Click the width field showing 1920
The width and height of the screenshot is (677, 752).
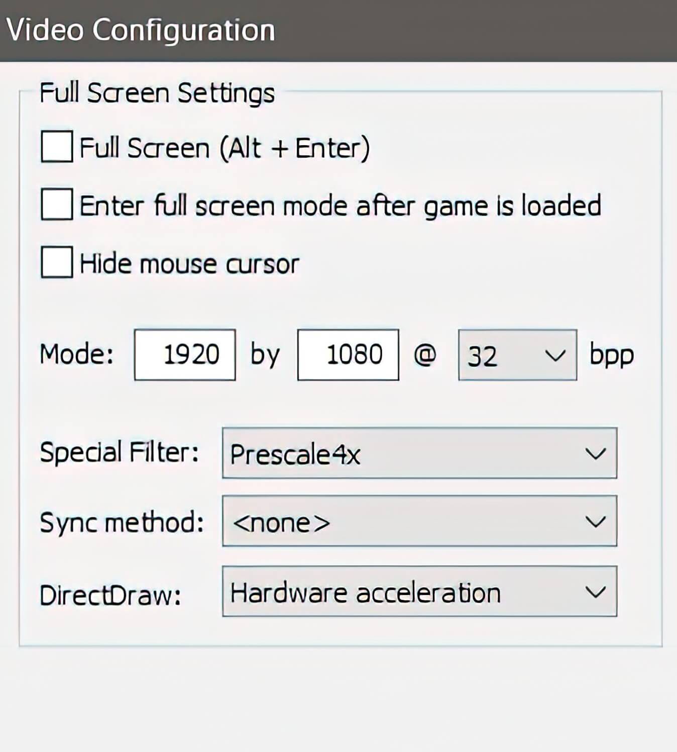pyautogui.click(x=185, y=355)
